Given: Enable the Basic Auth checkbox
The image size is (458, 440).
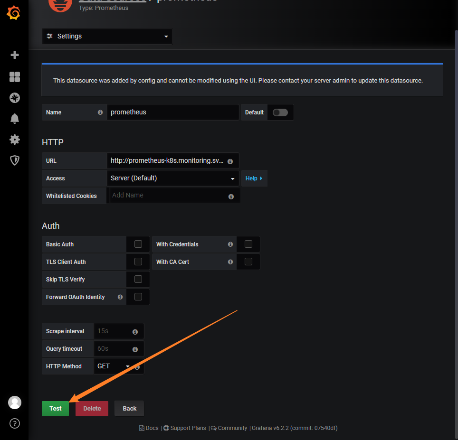Looking at the screenshot, I should click(138, 244).
